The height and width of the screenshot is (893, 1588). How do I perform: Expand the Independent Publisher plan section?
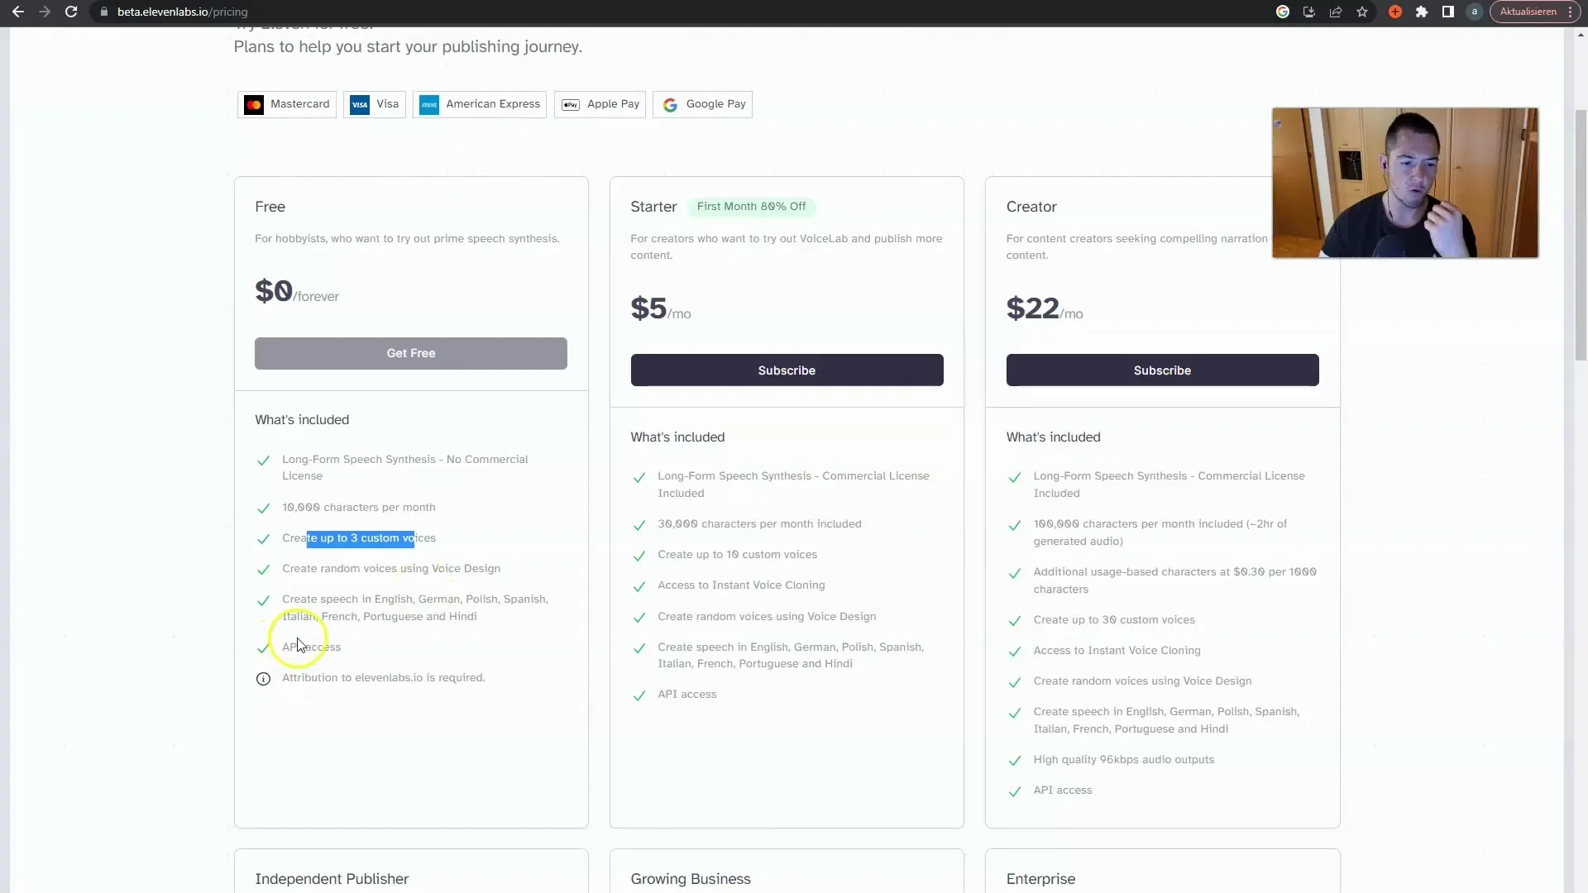coord(332,879)
